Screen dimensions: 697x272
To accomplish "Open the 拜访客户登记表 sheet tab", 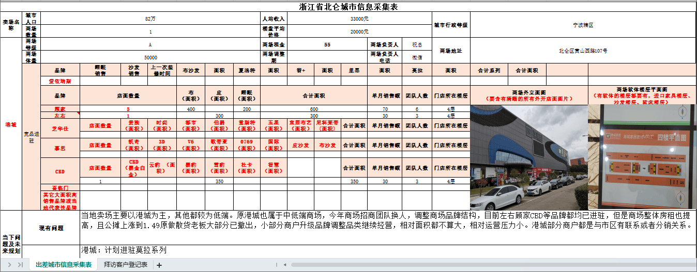I will click(126, 265).
